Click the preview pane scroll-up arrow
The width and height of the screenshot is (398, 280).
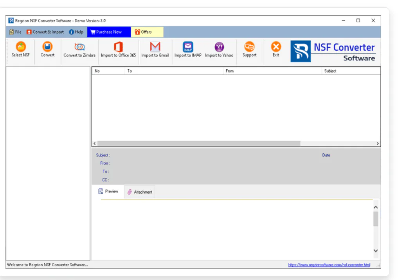[376, 208]
